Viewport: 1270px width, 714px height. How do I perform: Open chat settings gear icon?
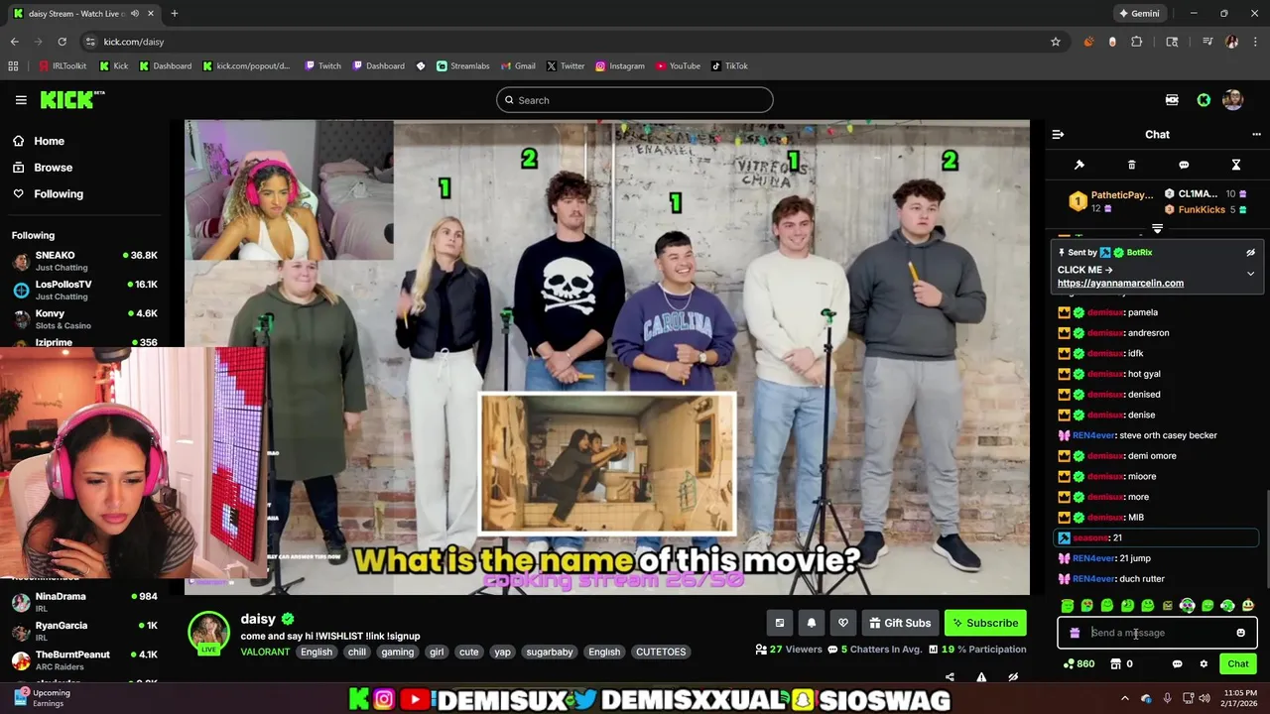[x=1204, y=664]
